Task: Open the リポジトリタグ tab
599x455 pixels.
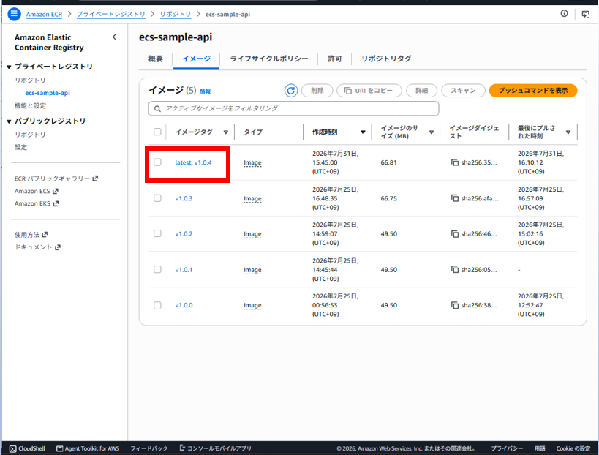Action: pyautogui.click(x=386, y=59)
